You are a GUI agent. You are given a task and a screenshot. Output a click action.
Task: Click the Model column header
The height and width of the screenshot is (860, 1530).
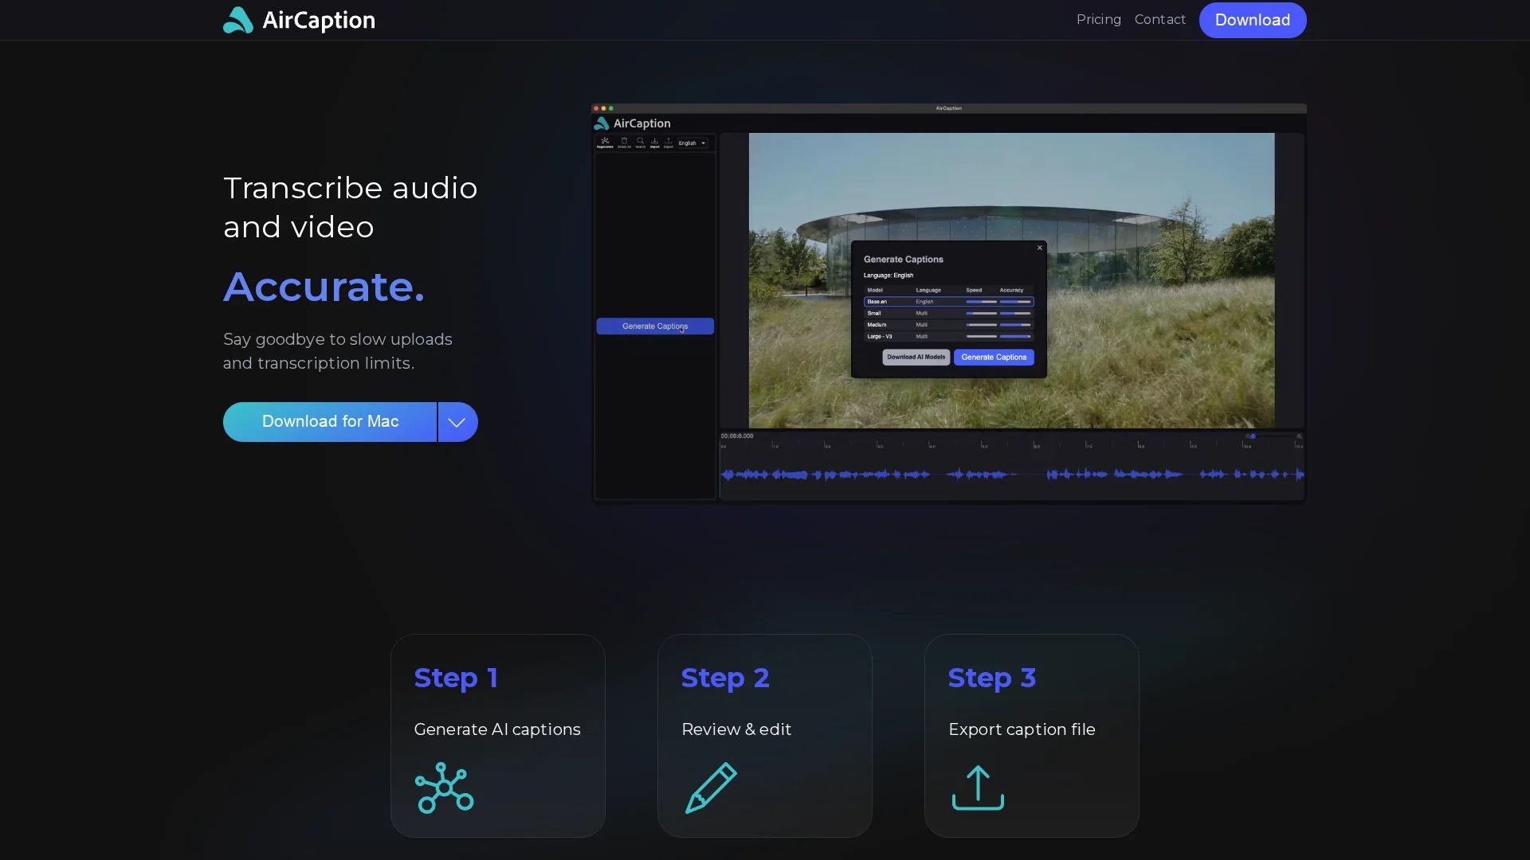(875, 290)
